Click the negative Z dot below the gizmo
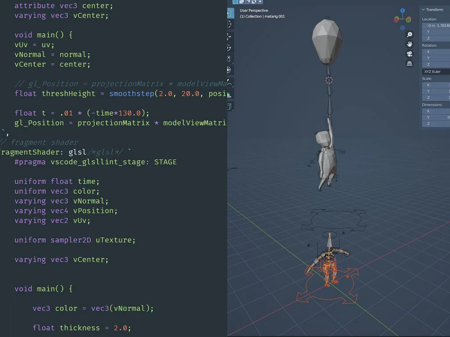Viewport: 450px width, 337px height. click(403, 28)
